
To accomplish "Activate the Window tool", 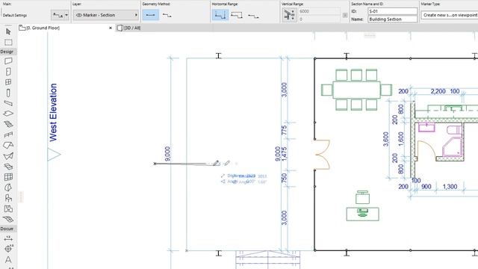I will (8, 82).
